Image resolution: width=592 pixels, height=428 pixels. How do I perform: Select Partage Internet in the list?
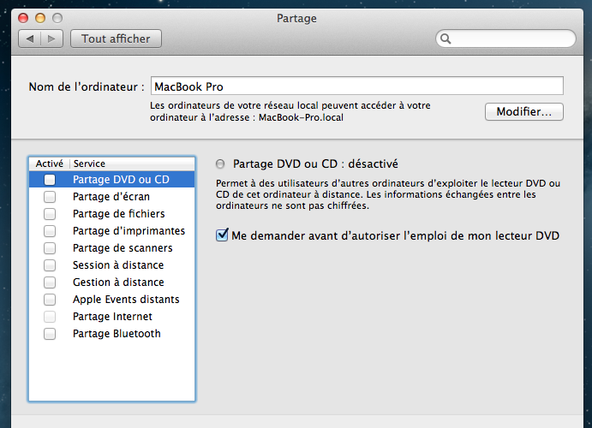pyautogui.click(x=111, y=317)
